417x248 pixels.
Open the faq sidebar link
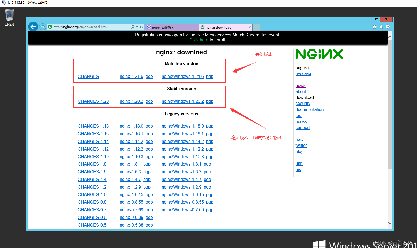(298, 115)
